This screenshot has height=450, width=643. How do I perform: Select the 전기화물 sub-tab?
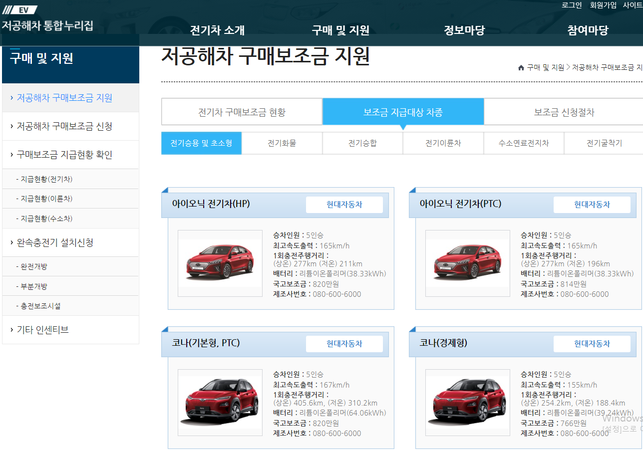tap(282, 143)
